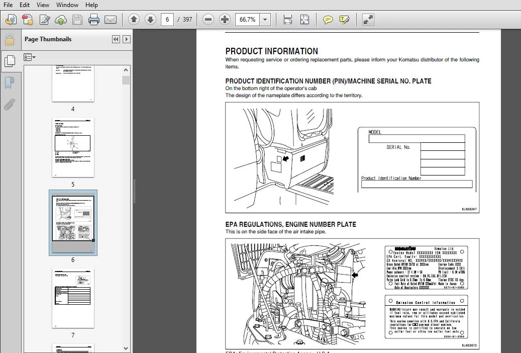Open the Page Thumbnails panel icon
Screen dimensions: 521x353
10,61
